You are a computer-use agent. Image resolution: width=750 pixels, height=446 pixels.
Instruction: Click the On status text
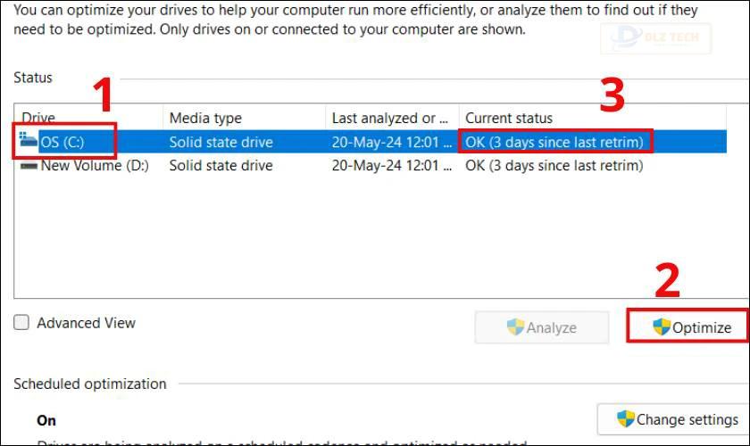click(x=46, y=421)
